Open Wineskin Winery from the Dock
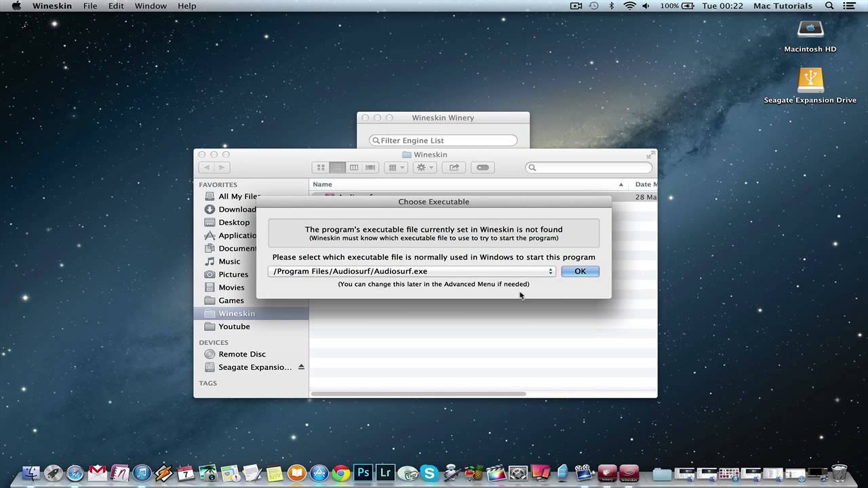The image size is (868, 488). coord(607,472)
